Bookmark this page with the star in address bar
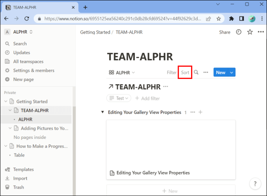 pyautogui.click(x=219, y=19)
